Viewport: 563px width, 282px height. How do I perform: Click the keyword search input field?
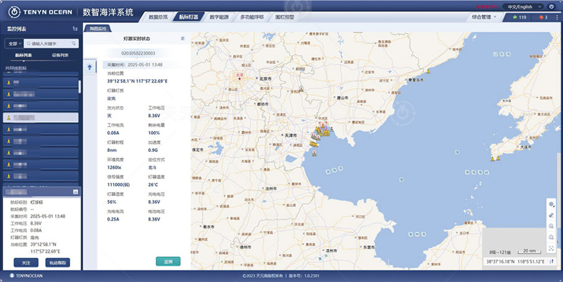[x=53, y=43]
